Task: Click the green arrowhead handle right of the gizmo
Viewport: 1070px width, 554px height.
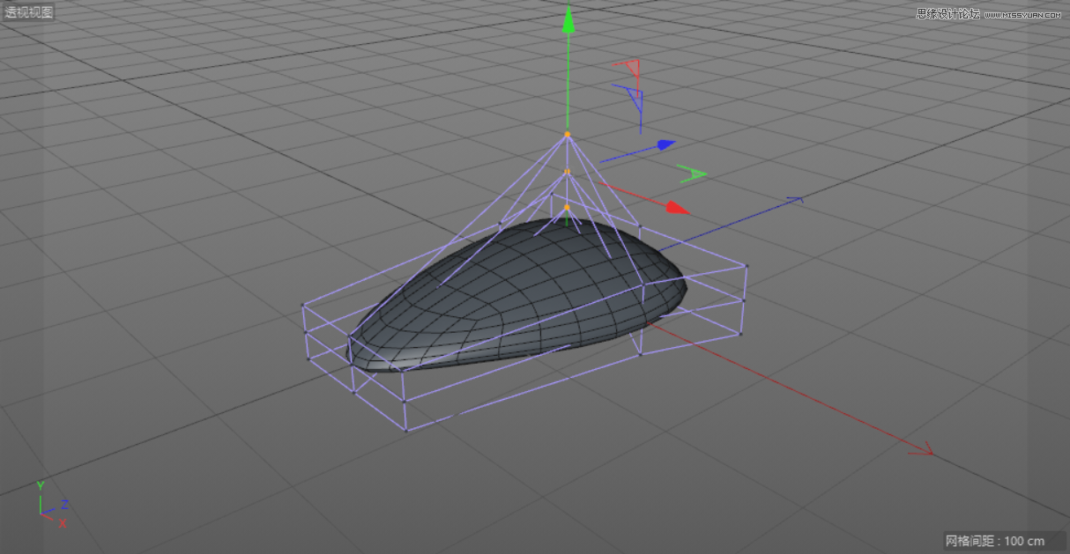Action: click(x=692, y=174)
